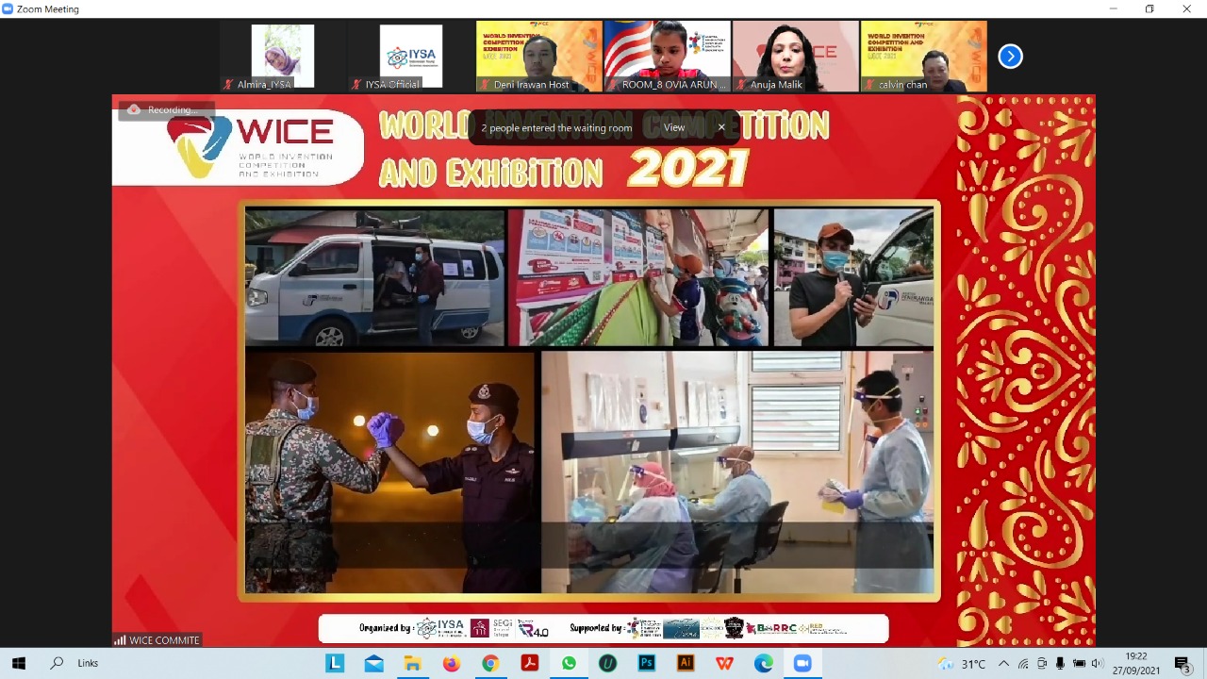The width and height of the screenshot is (1207, 679).
Task: Click the taskbar search icon
Action: point(57,663)
